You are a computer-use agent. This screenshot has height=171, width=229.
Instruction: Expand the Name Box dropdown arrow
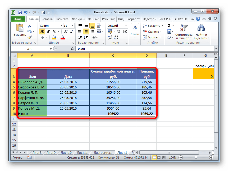point(51,49)
